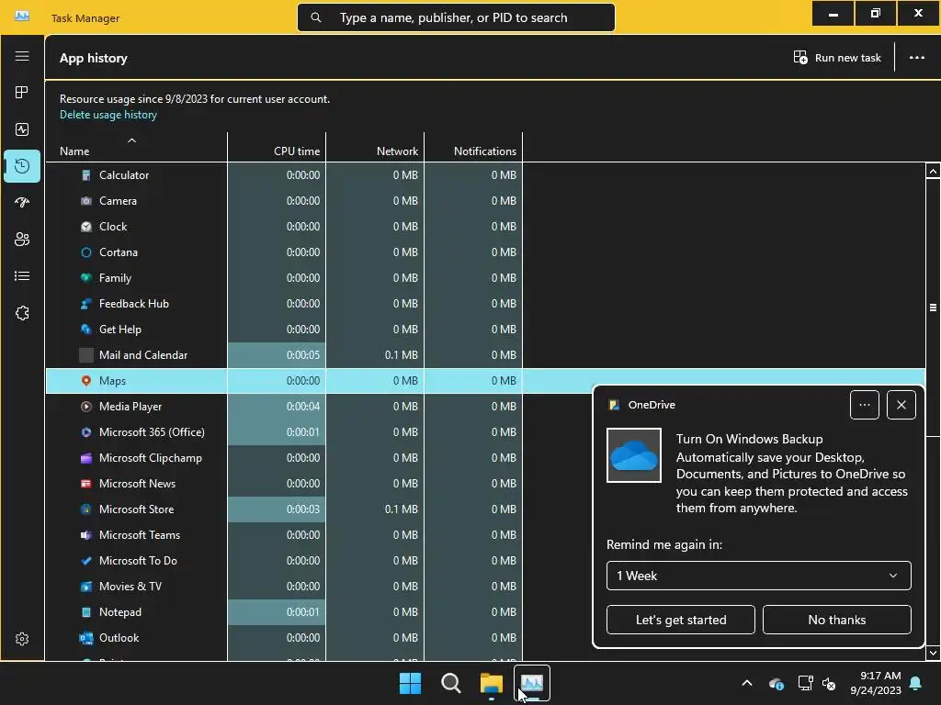Click the Cortana app icon

tap(86, 252)
